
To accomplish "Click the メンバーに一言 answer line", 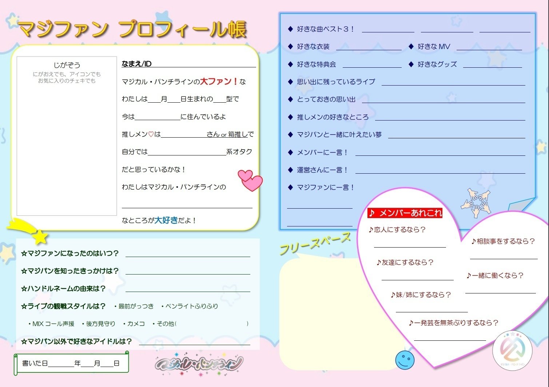I will [440, 152].
